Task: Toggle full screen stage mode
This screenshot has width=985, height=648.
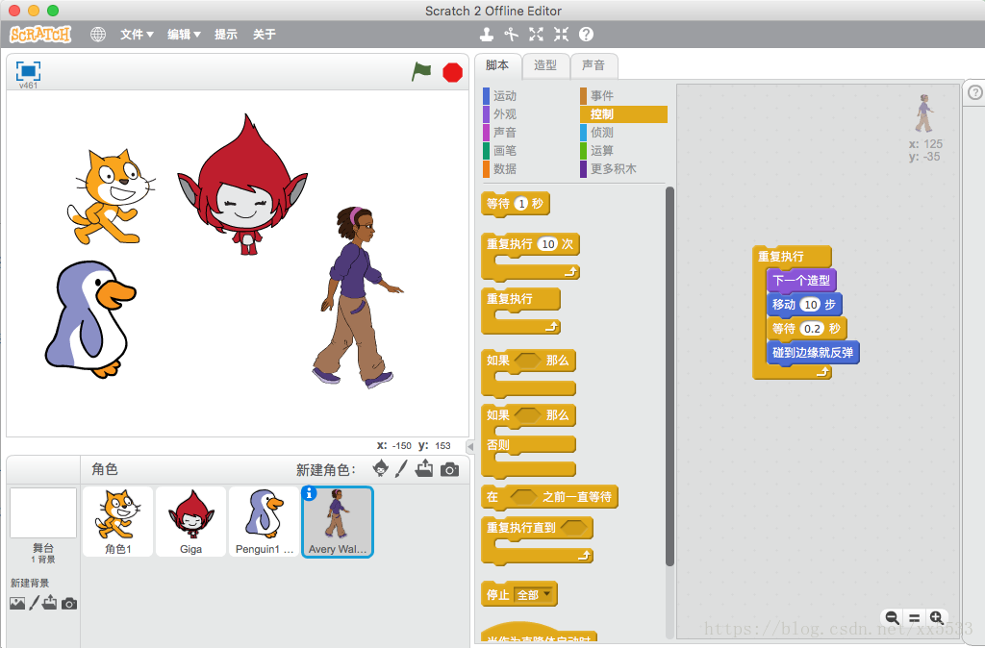Action: click(28, 71)
